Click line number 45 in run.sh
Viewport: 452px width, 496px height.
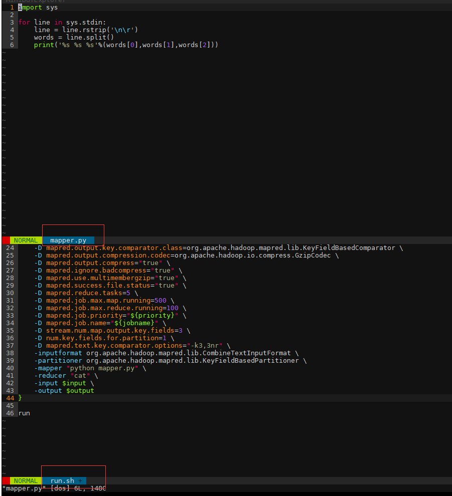pos(10,405)
